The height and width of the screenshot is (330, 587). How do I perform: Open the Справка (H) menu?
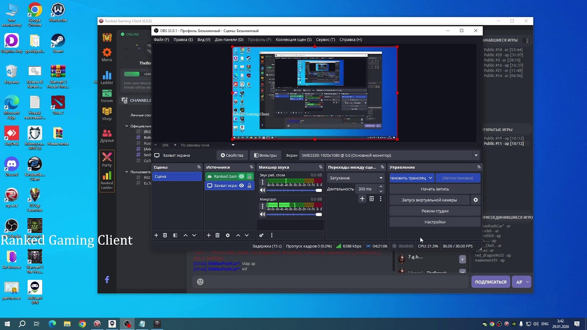[351, 39]
